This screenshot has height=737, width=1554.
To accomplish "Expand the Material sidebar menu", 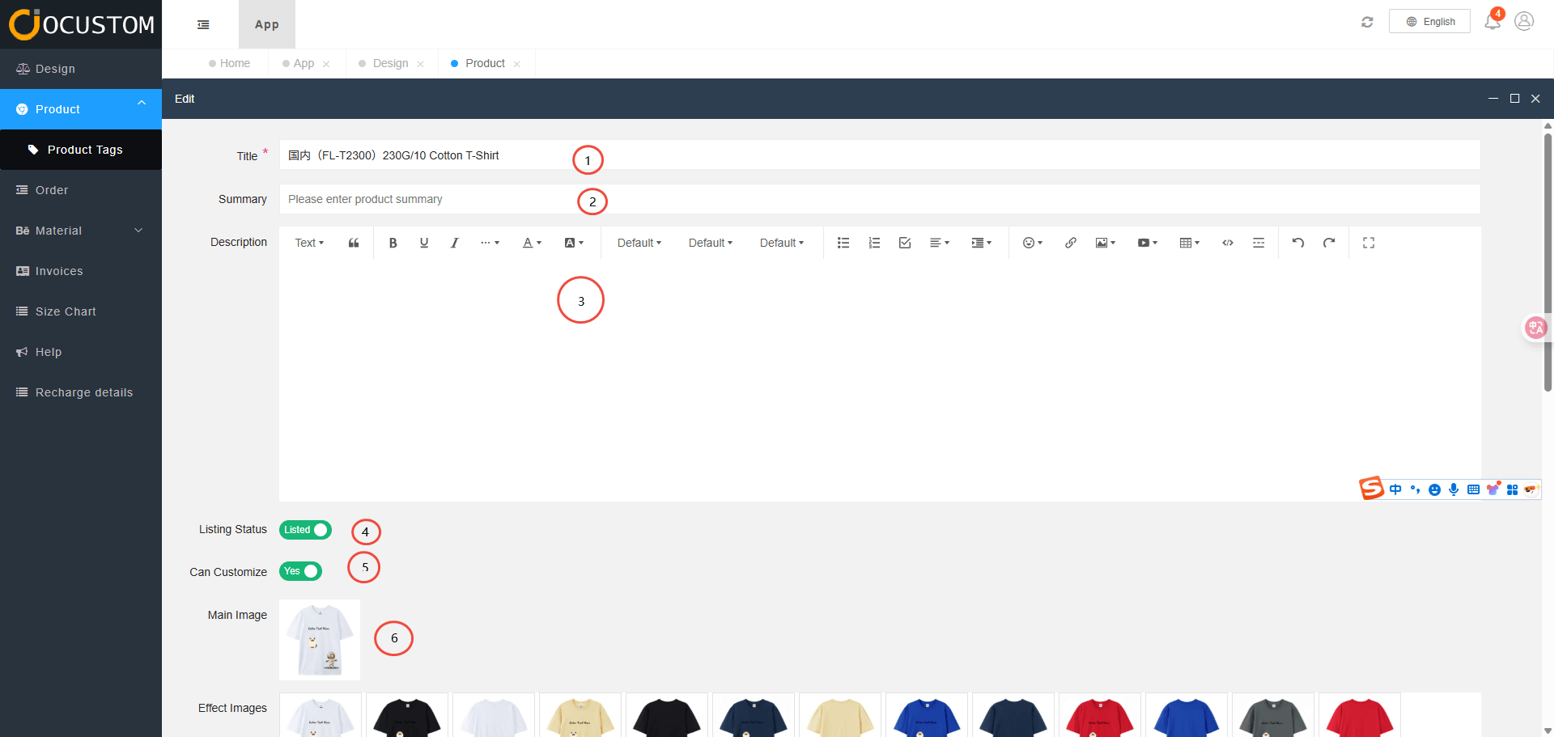I will (80, 231).
